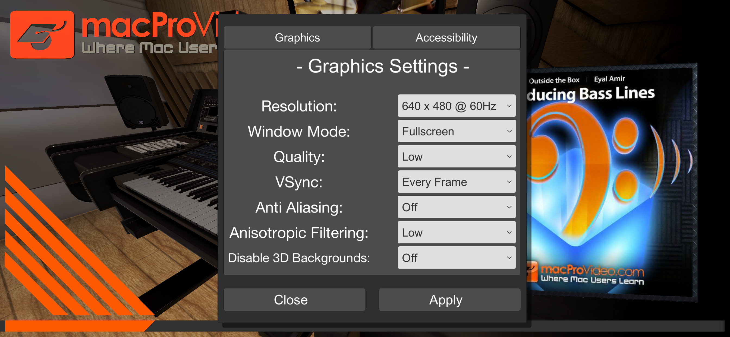The width and height of the screenshot is (730, 337).
Task: Click the Window Mode label text
Action: pos(299,131)
